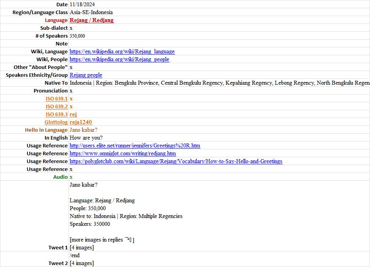
Task: Select the Tweet 2 '/end' text
Action: [74, 255]
